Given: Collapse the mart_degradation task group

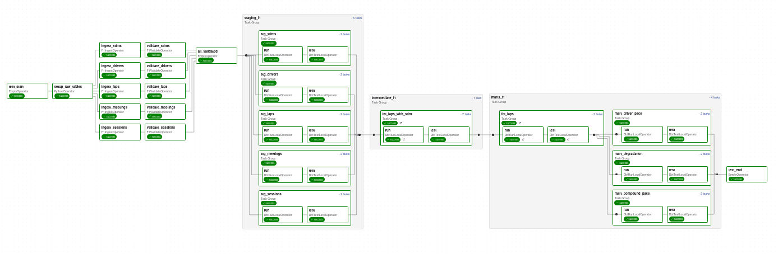Looking at the screenshot, I should coord(705,154).
